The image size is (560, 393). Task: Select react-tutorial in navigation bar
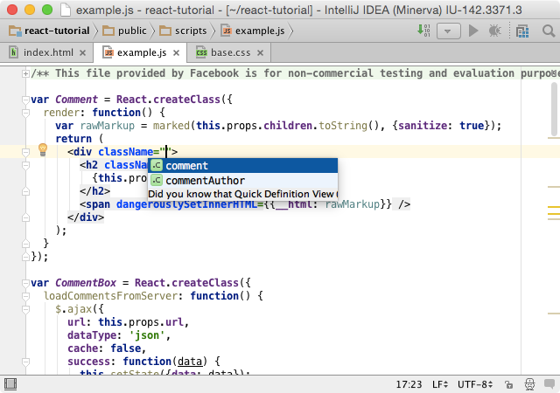click(x=49, y=31)
